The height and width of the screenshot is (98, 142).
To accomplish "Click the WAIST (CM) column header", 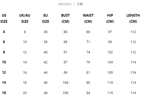I will click(x=88, y=18).
